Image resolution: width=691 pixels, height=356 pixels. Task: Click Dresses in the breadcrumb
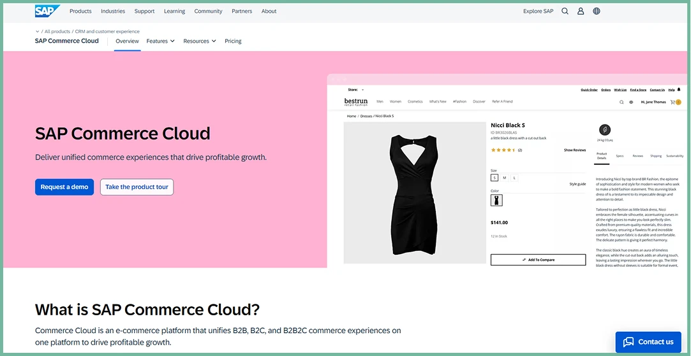coord(366,116)
